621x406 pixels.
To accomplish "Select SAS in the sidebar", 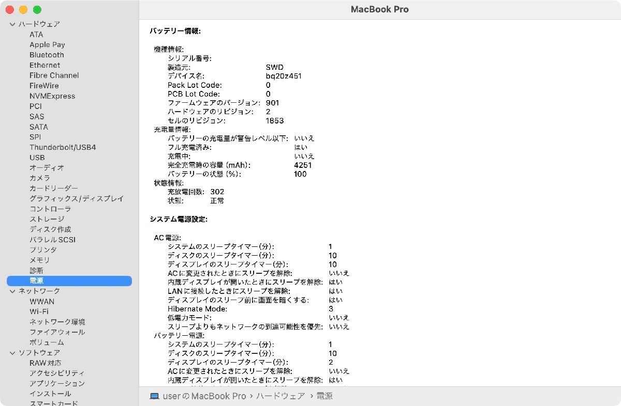I will click(37, 117).
